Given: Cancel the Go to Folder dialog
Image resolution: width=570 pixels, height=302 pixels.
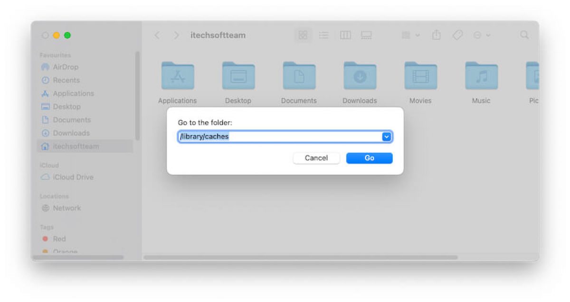Looking at the screenshot, I should click(316, 158).
